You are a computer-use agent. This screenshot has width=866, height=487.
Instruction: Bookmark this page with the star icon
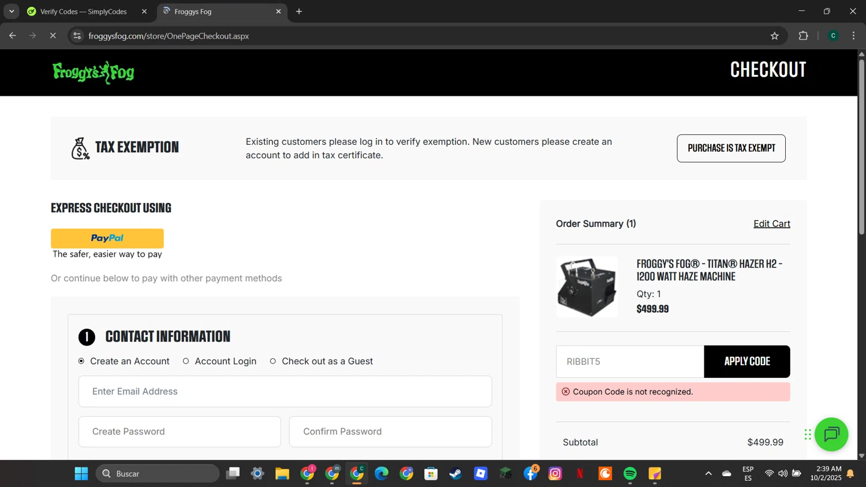[775, 36]
